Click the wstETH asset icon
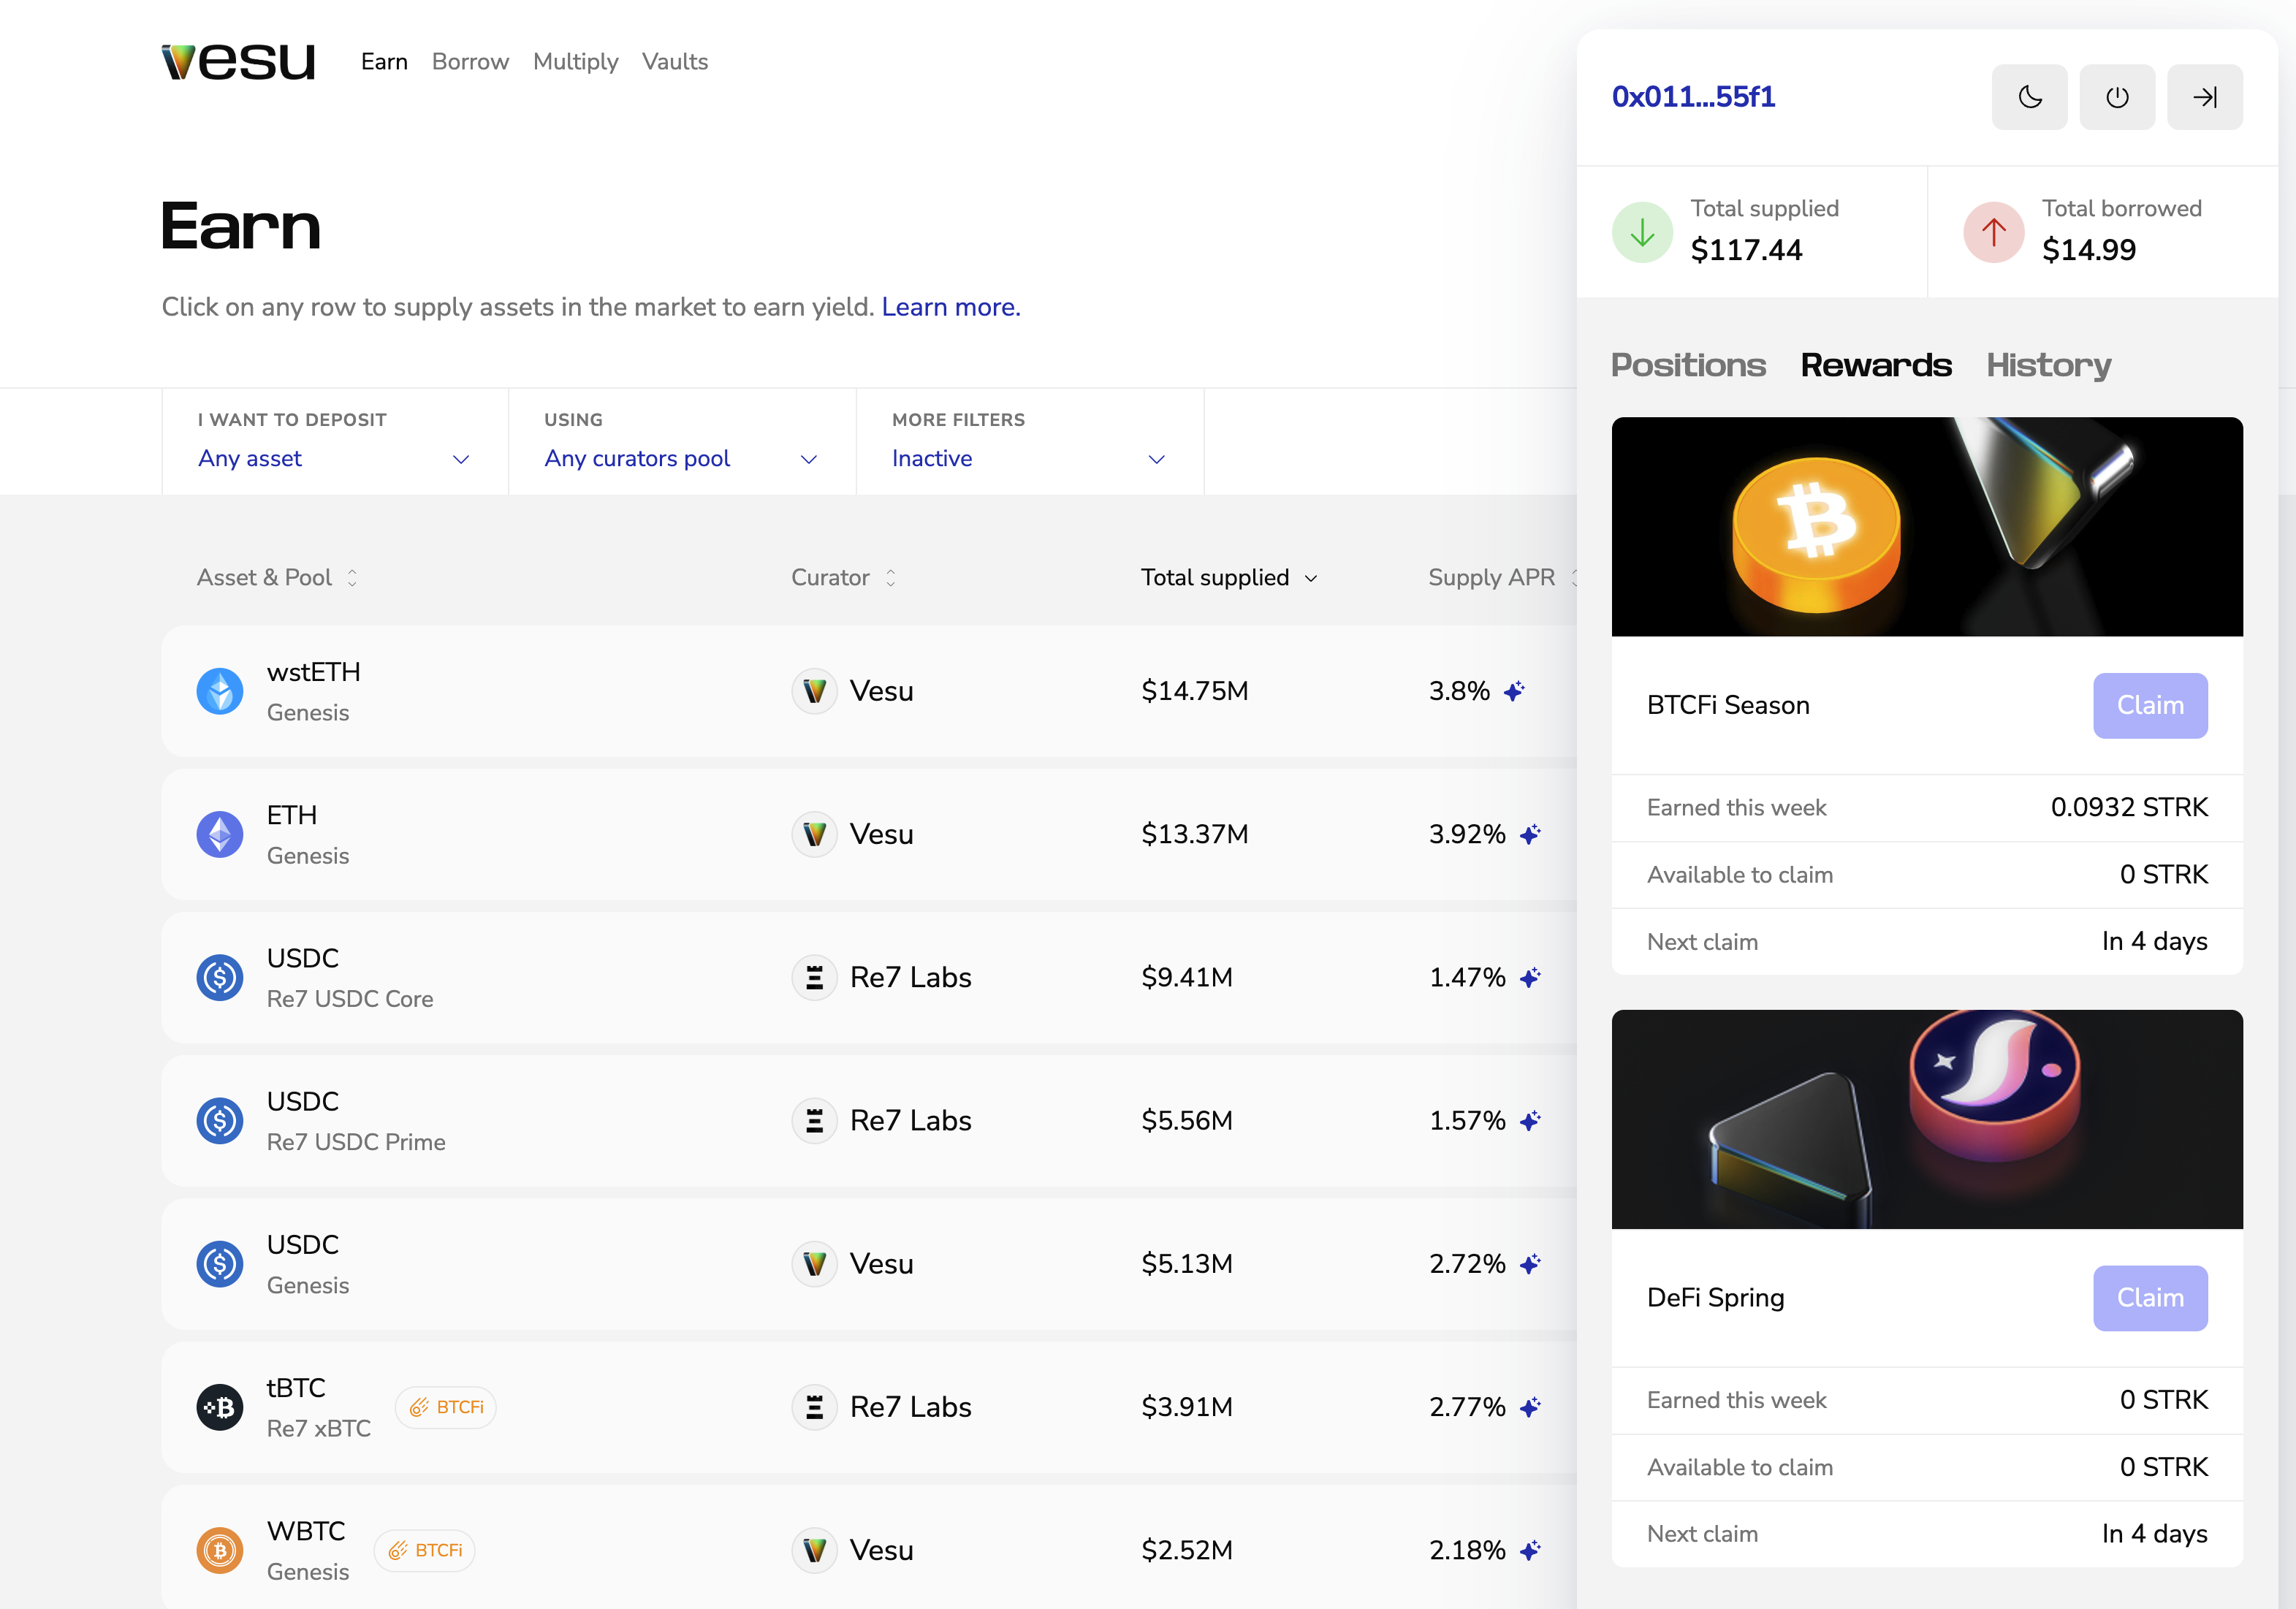The height and width of the screenshot is (1609, 2296). pyautogui.click(x=220, y=691)
